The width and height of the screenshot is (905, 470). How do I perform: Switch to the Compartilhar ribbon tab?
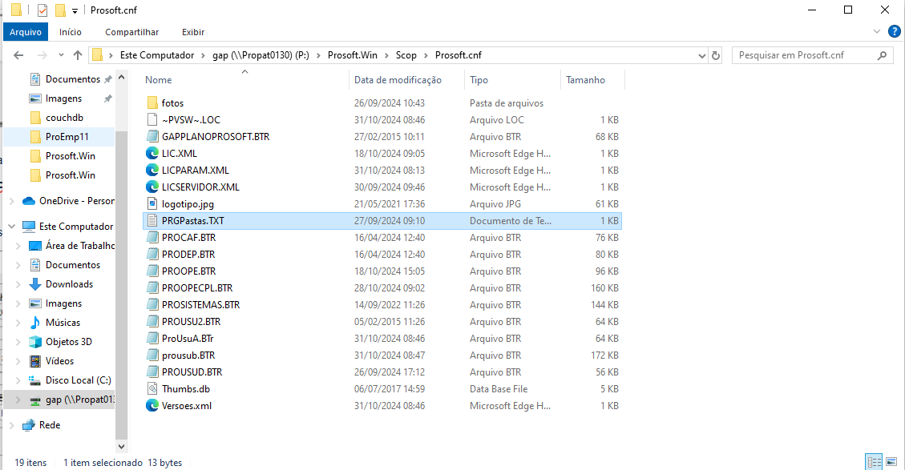pyautogui.click(x=131, y=32)
